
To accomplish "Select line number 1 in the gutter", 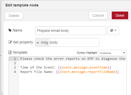I will point(15,59).
